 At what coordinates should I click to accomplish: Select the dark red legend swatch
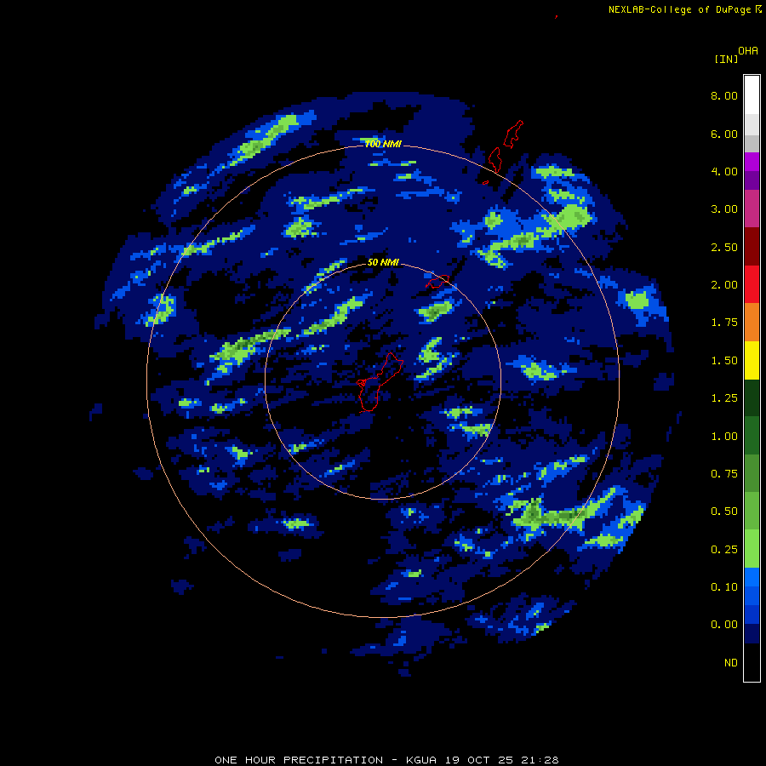(752, 247)
